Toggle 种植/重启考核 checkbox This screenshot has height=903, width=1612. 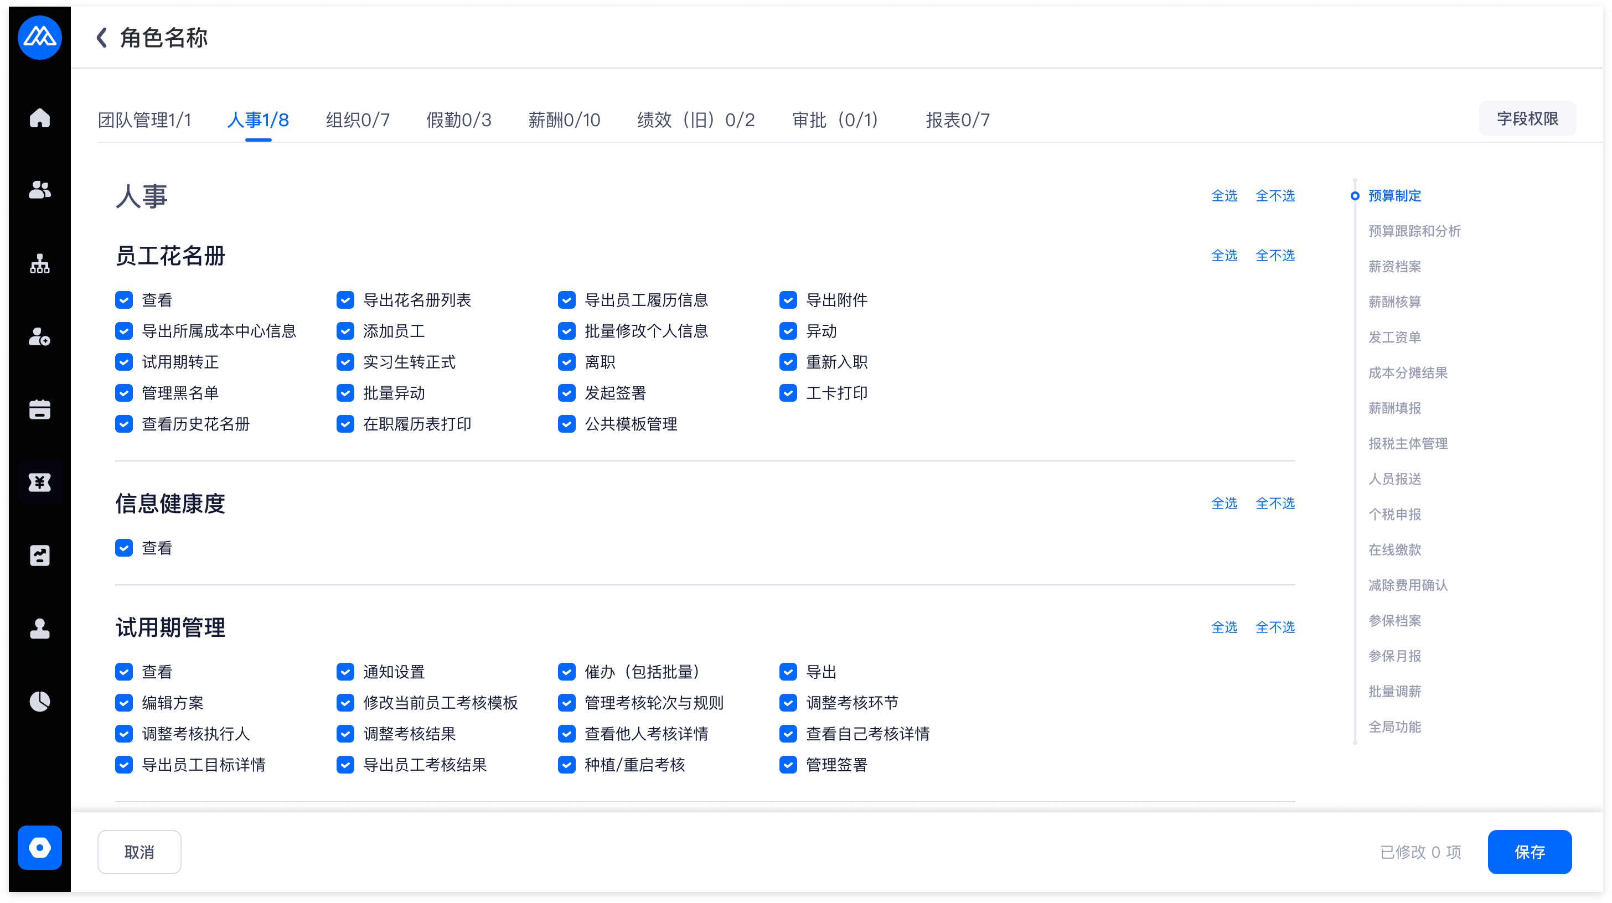click(567, 765)
